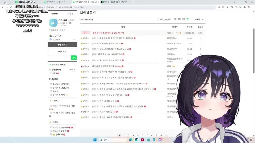Click the 카론 유니버스 cafe logo thumbnail

[x=53, y=23]
